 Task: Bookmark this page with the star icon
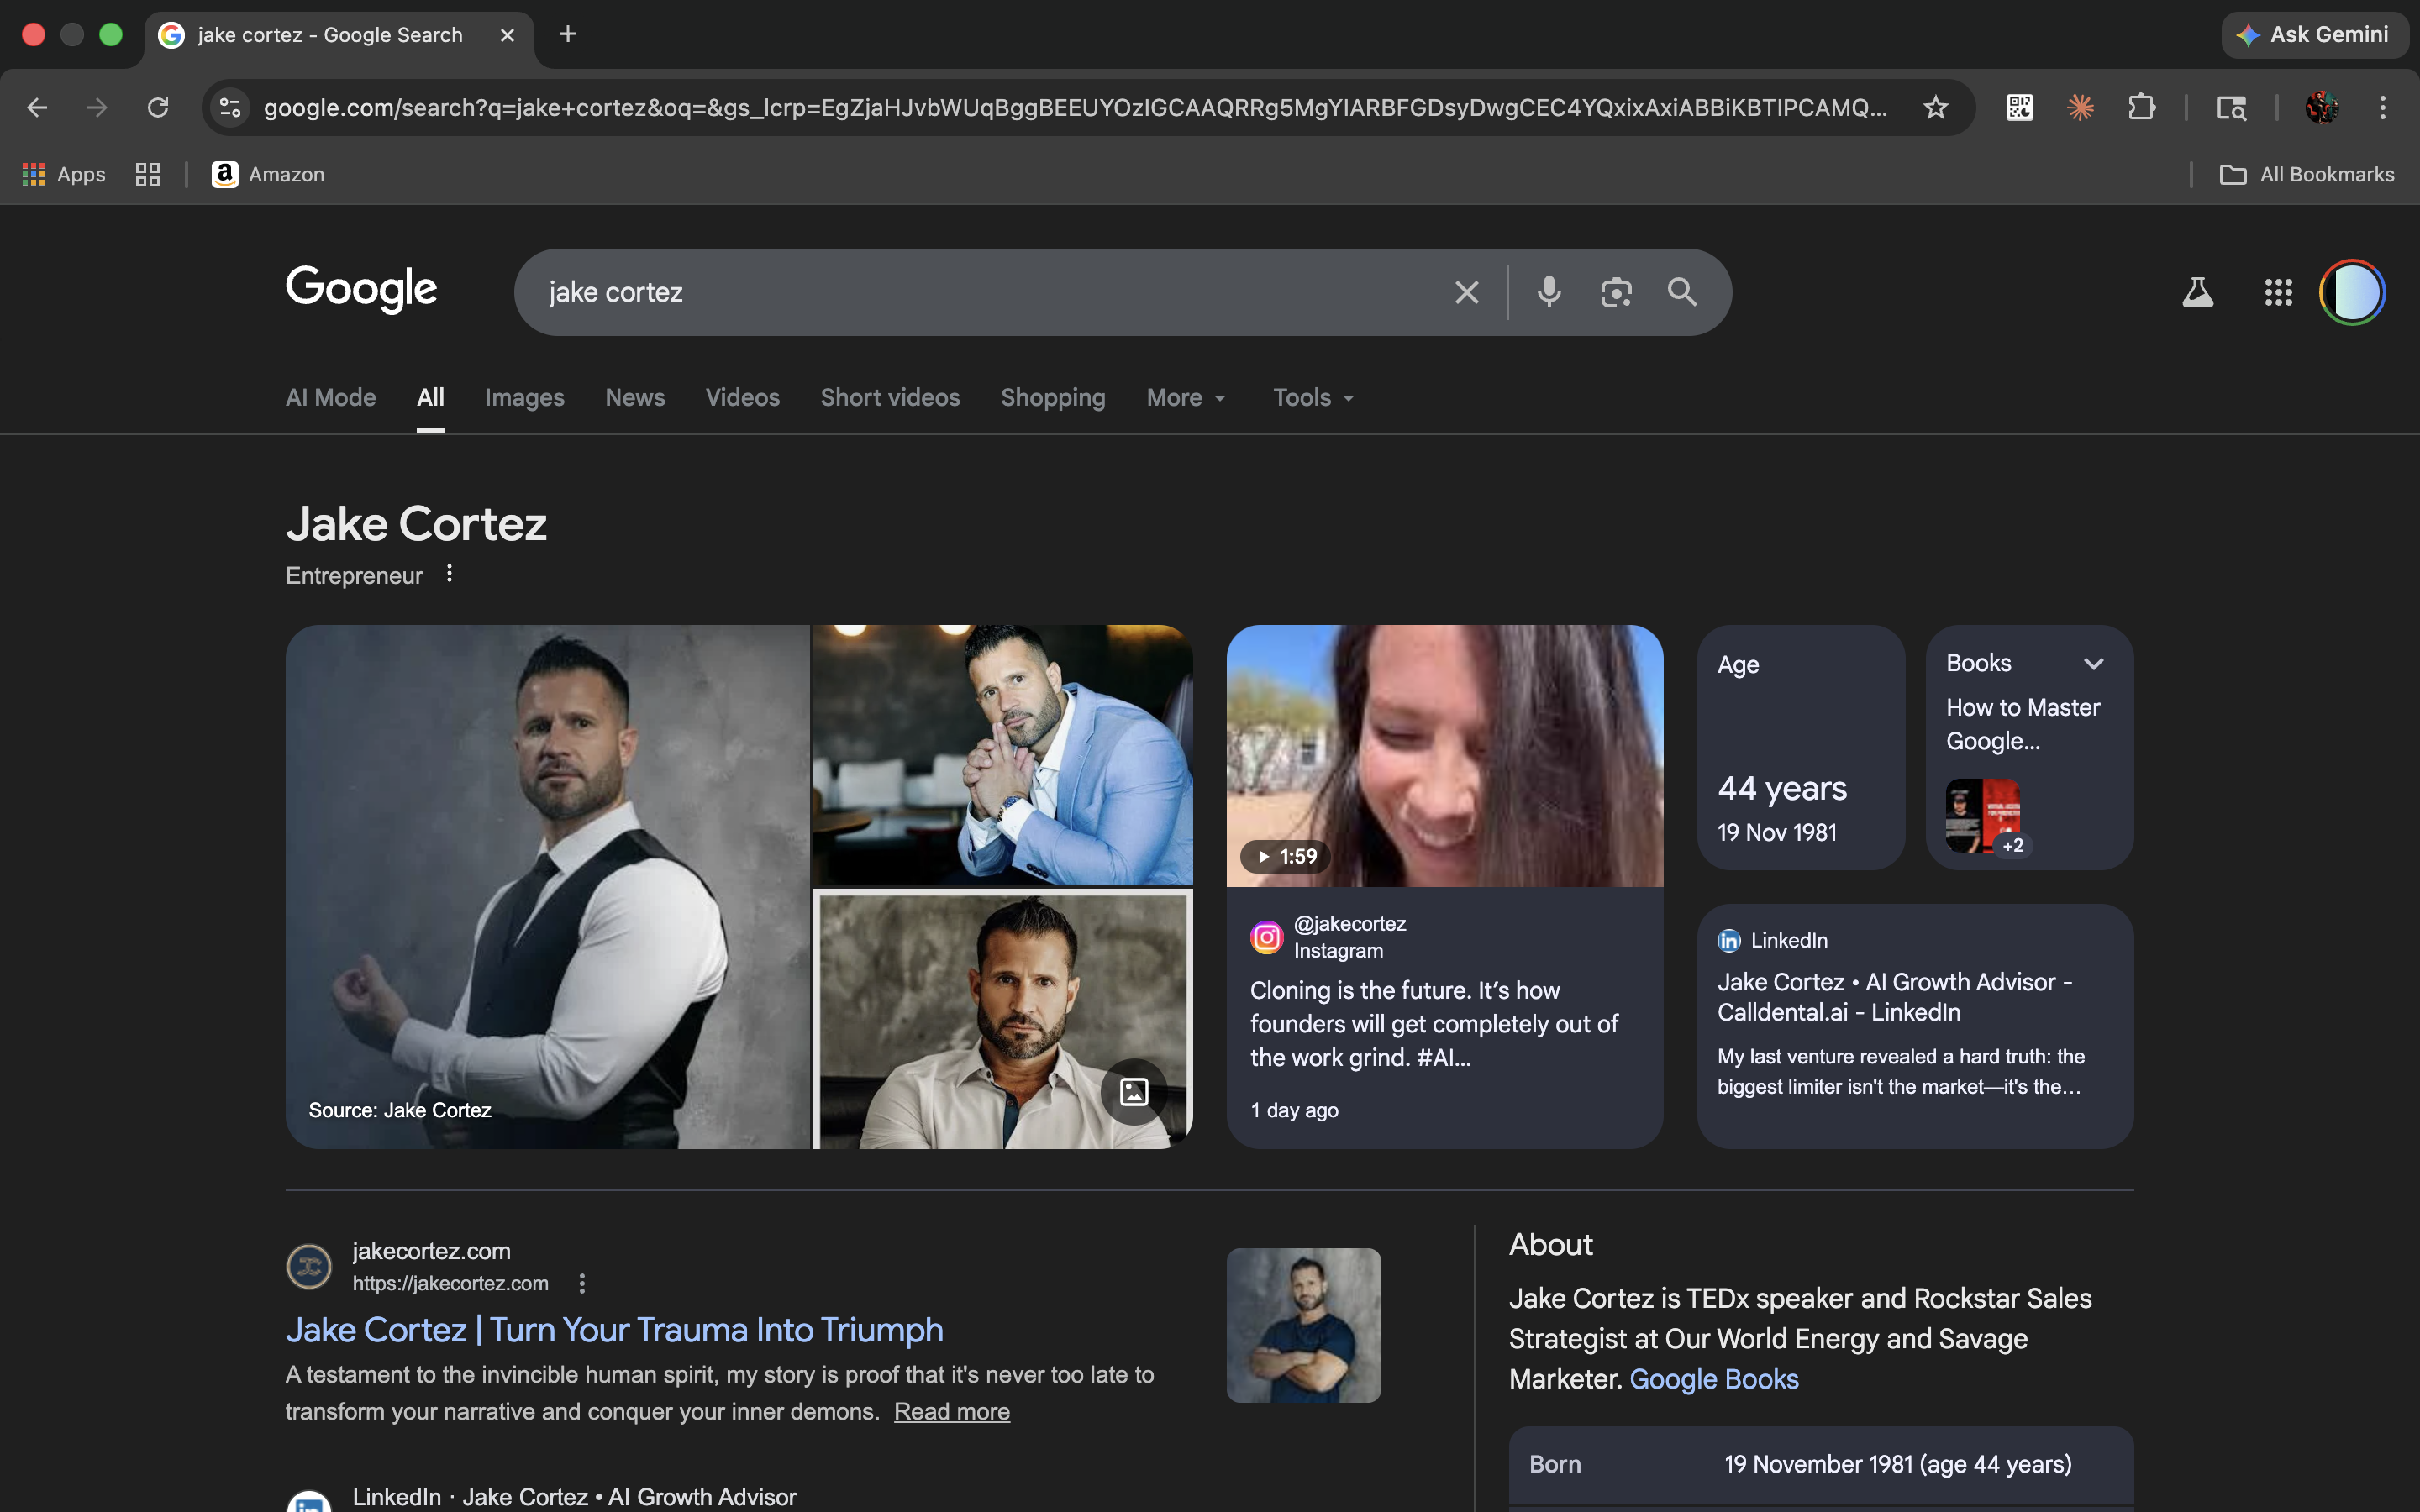click(1936, 107)
